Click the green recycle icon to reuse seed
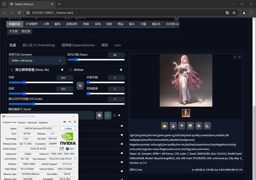This screenshot has width=256, height=180. [x=108, y=115]
